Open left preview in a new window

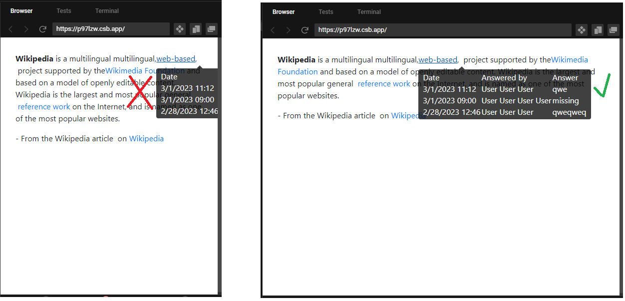click(x=211, y=29)
